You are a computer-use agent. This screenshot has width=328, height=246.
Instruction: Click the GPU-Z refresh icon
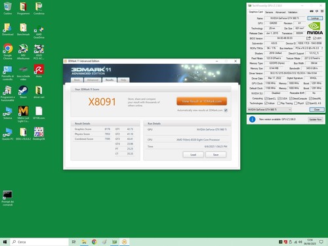coord(317,11)
